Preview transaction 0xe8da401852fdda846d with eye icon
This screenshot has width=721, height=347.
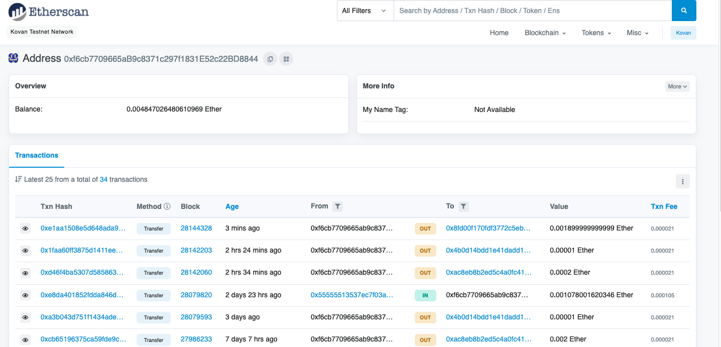tap(25, 295)
